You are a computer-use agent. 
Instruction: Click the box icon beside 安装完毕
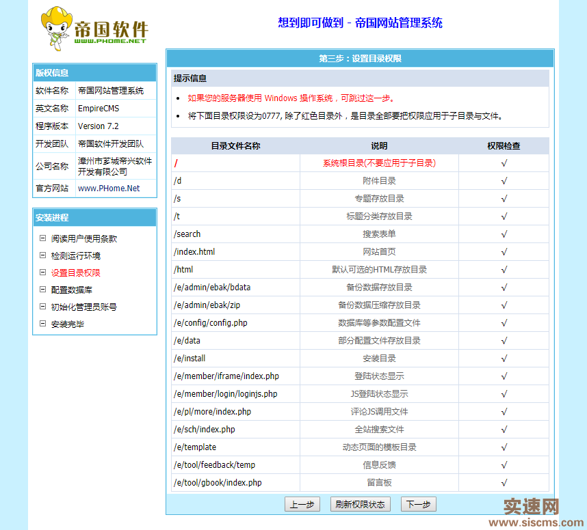click(43, 323)
